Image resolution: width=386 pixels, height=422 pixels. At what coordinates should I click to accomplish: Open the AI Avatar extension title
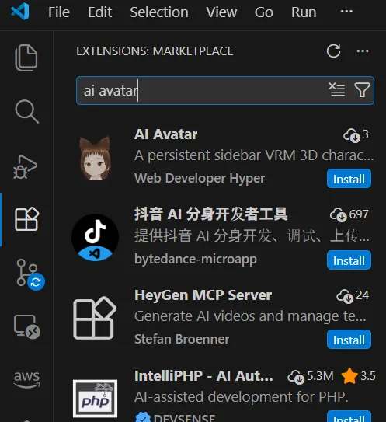[165, 134]
